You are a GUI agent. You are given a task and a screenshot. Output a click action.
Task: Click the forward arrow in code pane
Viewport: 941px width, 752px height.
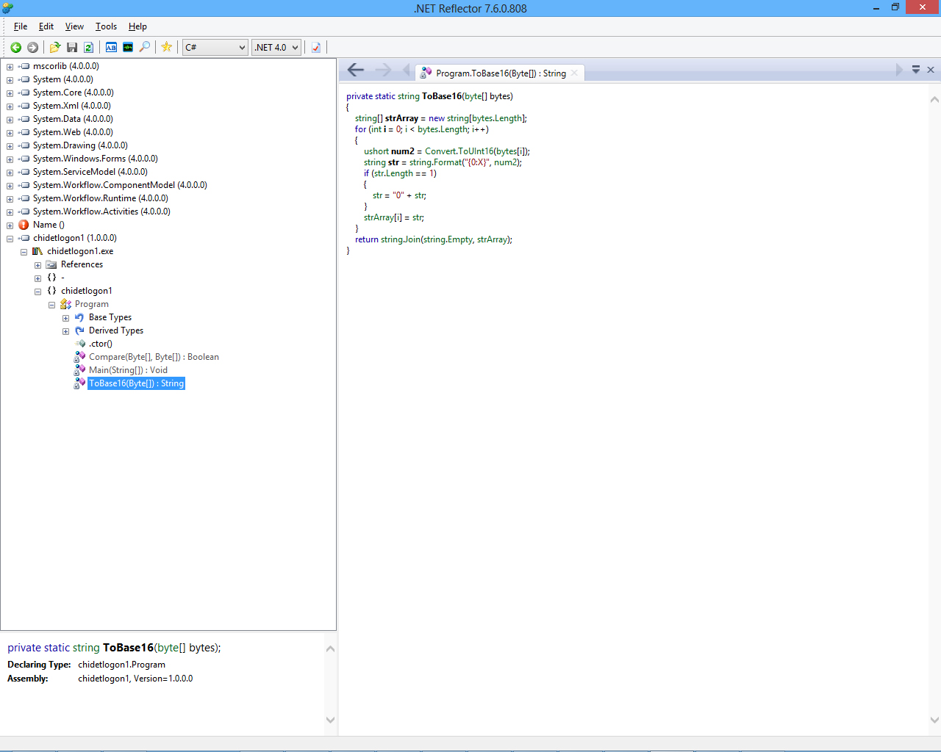pos(383,70)
